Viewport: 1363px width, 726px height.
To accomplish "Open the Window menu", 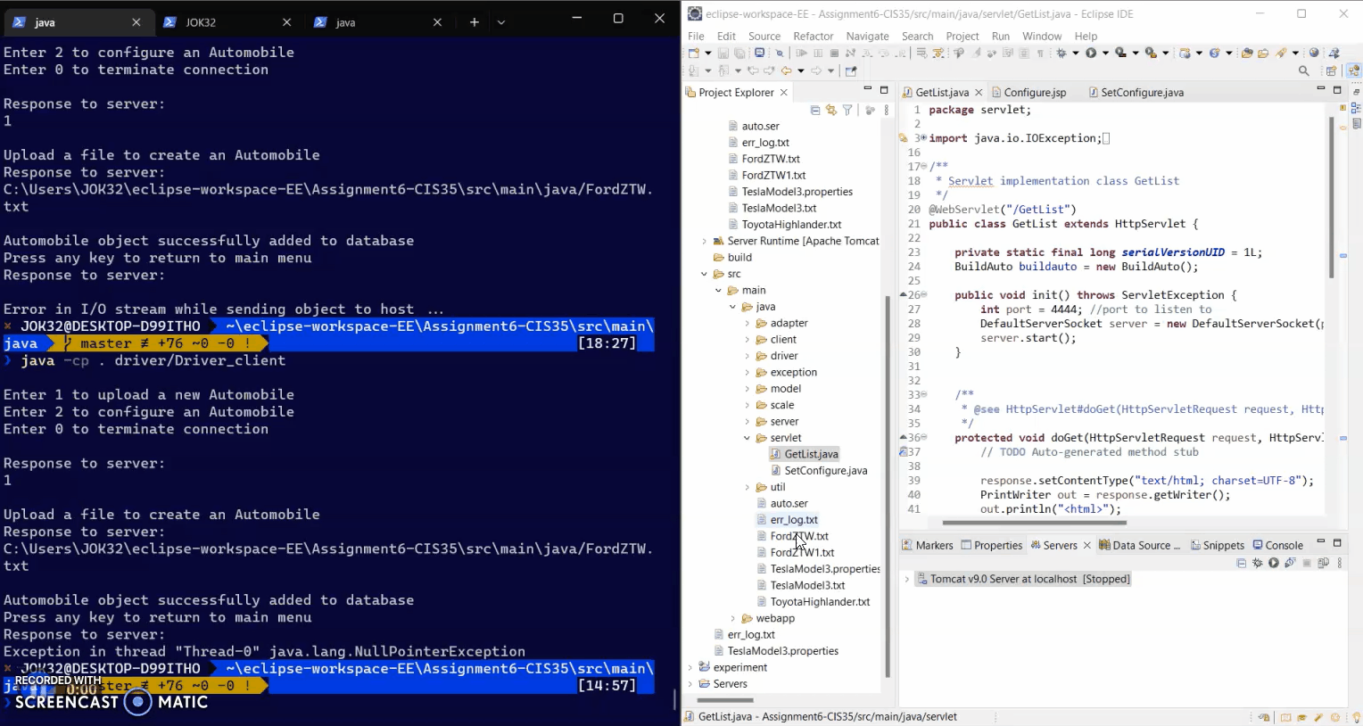I will pos(1041,36).
